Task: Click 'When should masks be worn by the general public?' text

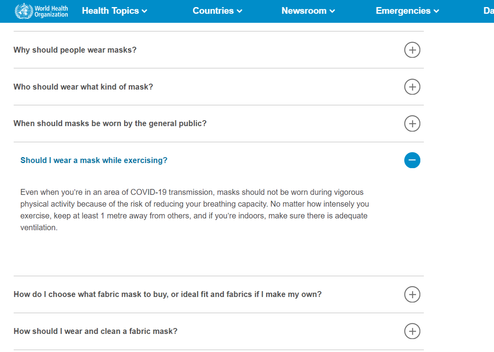Action: tap(110, 123)
